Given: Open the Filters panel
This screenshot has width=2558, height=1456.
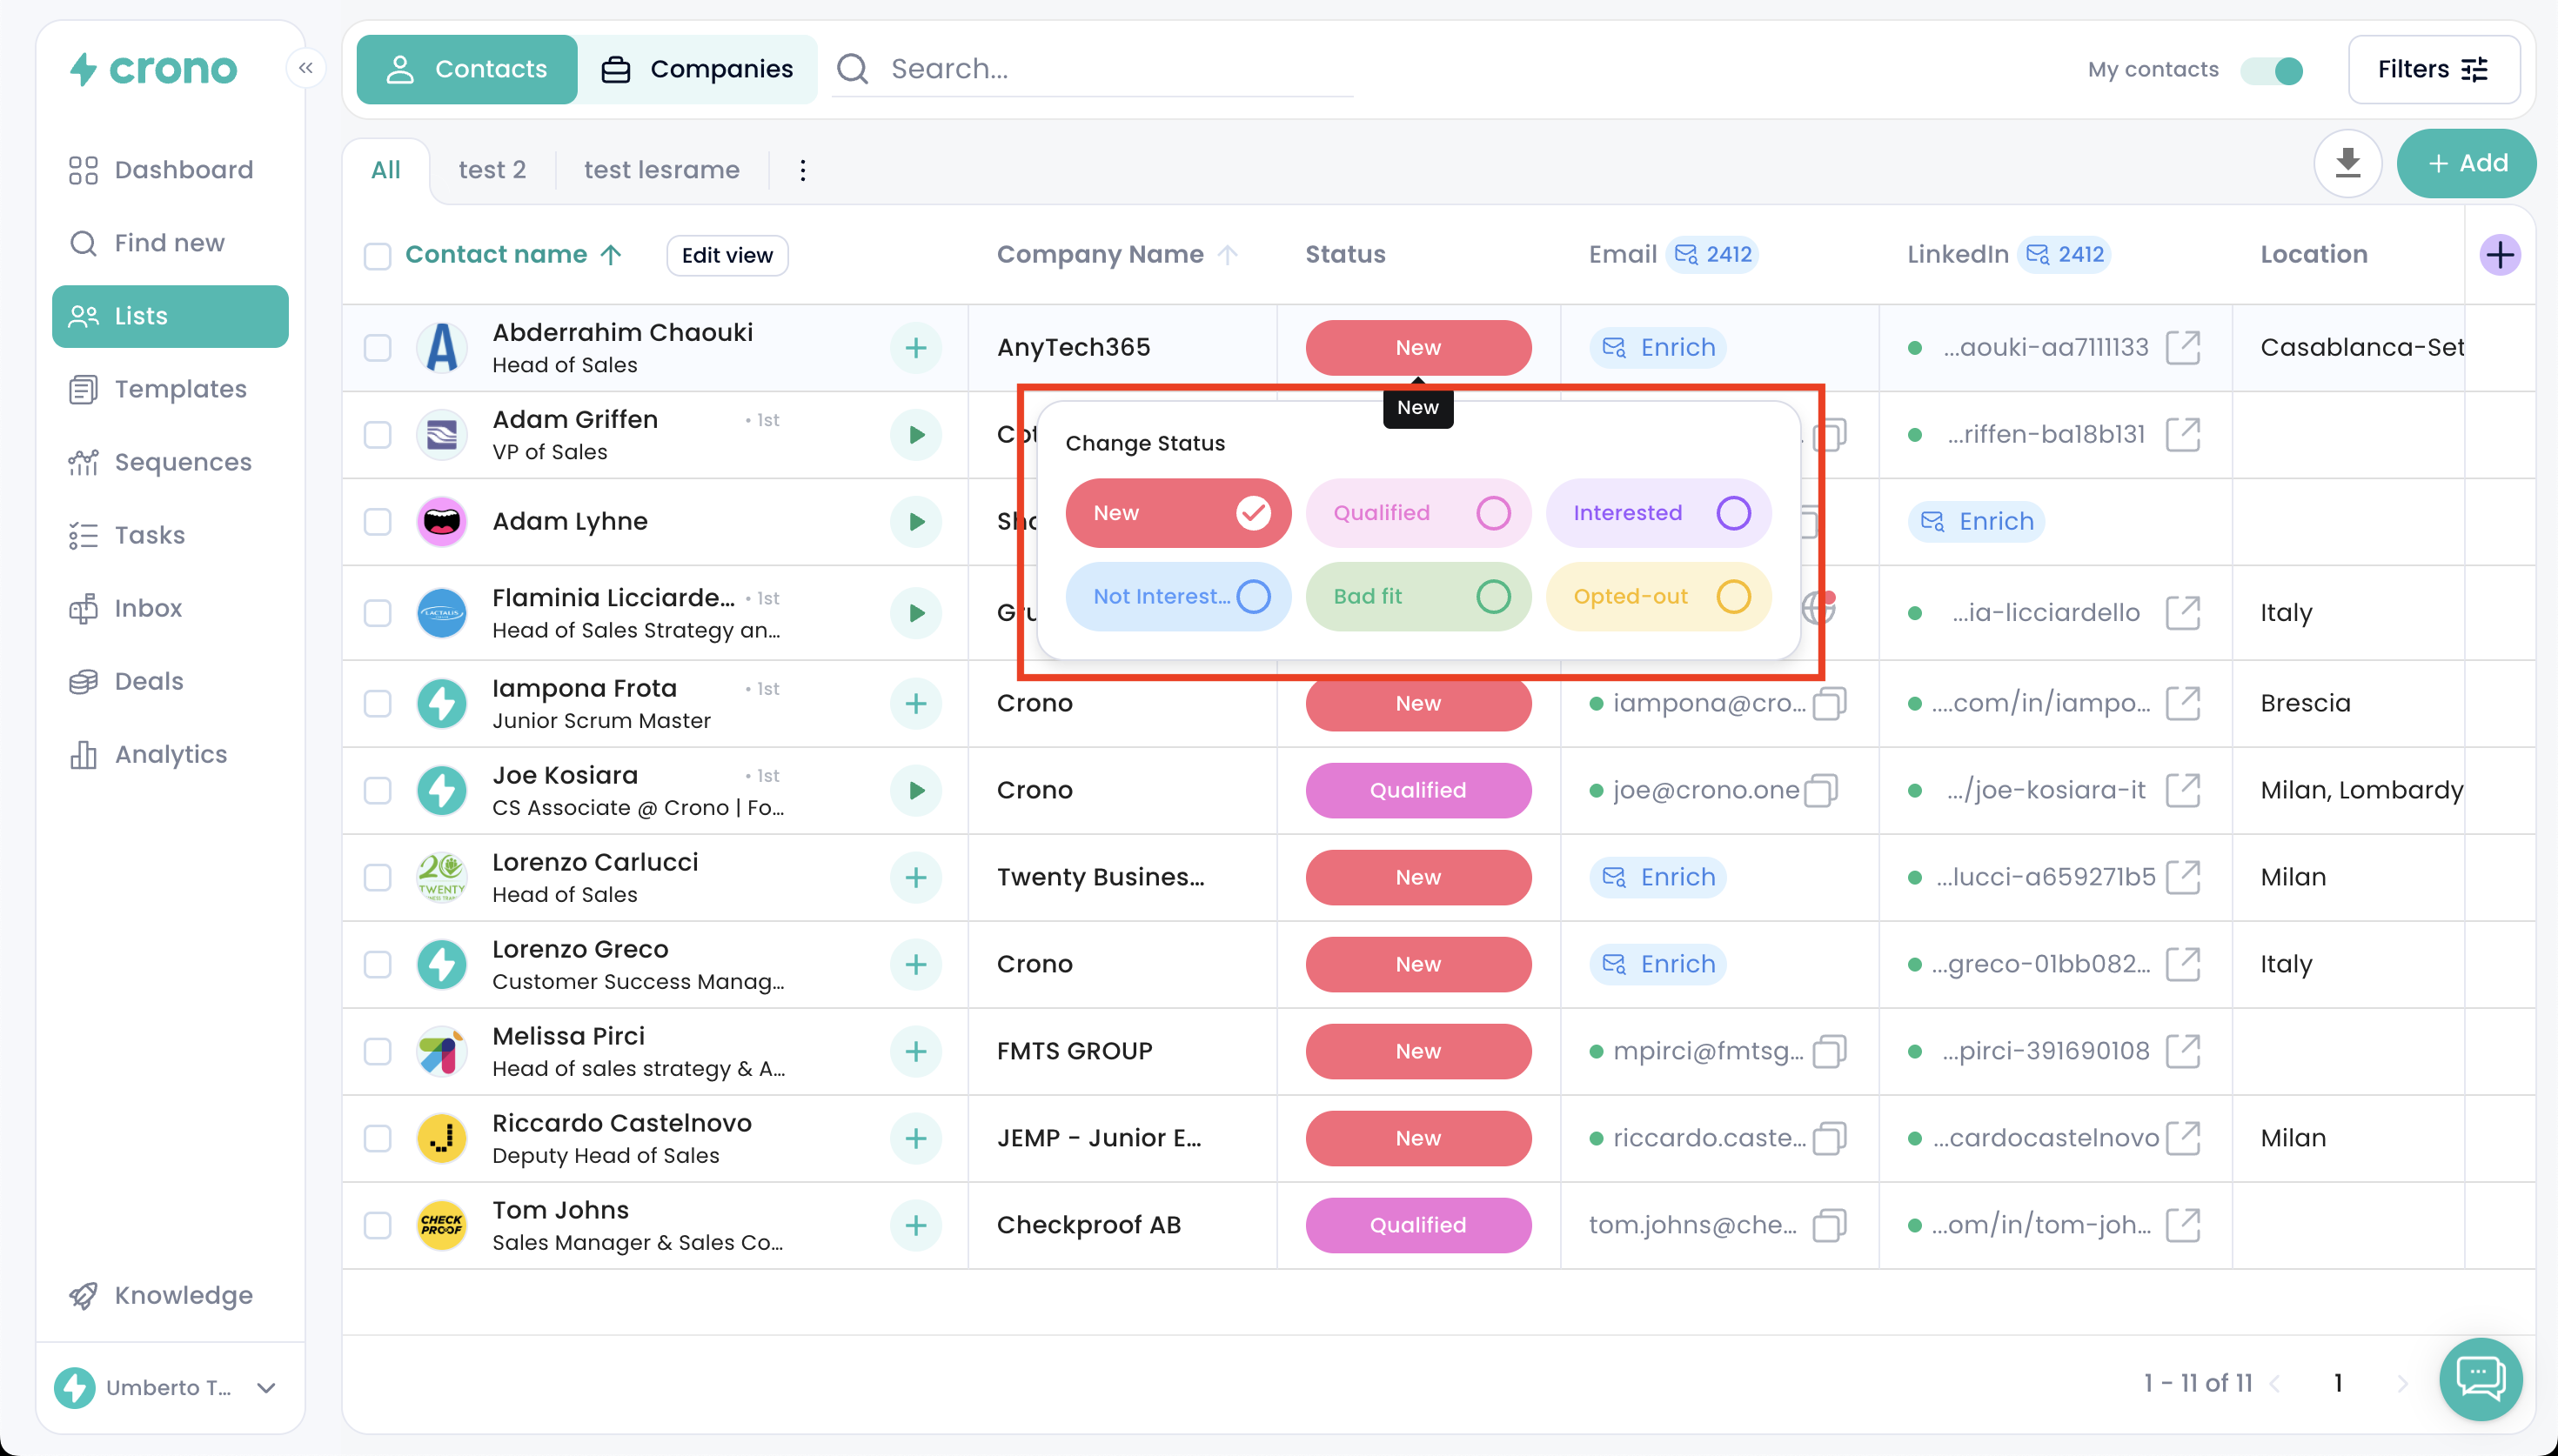Looking at the screenshot, I should pos(2432,70).
